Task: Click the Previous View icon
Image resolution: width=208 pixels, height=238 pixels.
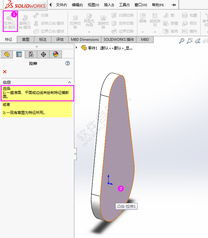Action: [x=198, y=41]
